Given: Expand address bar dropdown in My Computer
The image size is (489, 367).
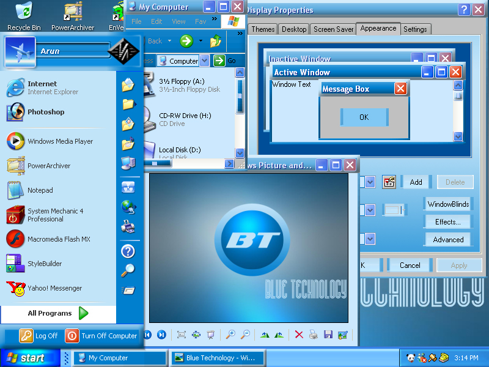Looking at the screenshot, I should [x=205, y=61].
